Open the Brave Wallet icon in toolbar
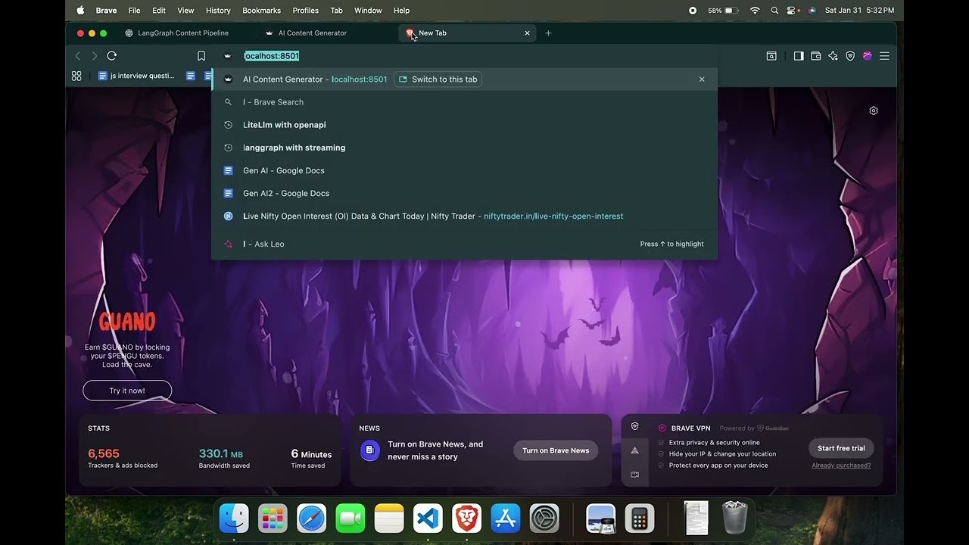969x545 pixels. 816,56
